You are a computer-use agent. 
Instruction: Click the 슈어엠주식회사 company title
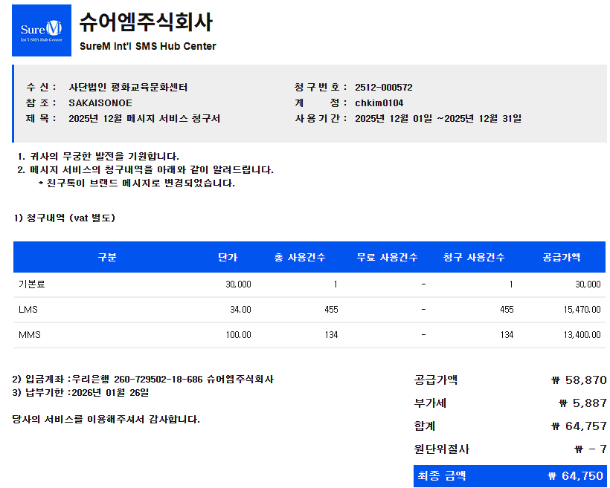pyautogui.click(x=146, y=22)
